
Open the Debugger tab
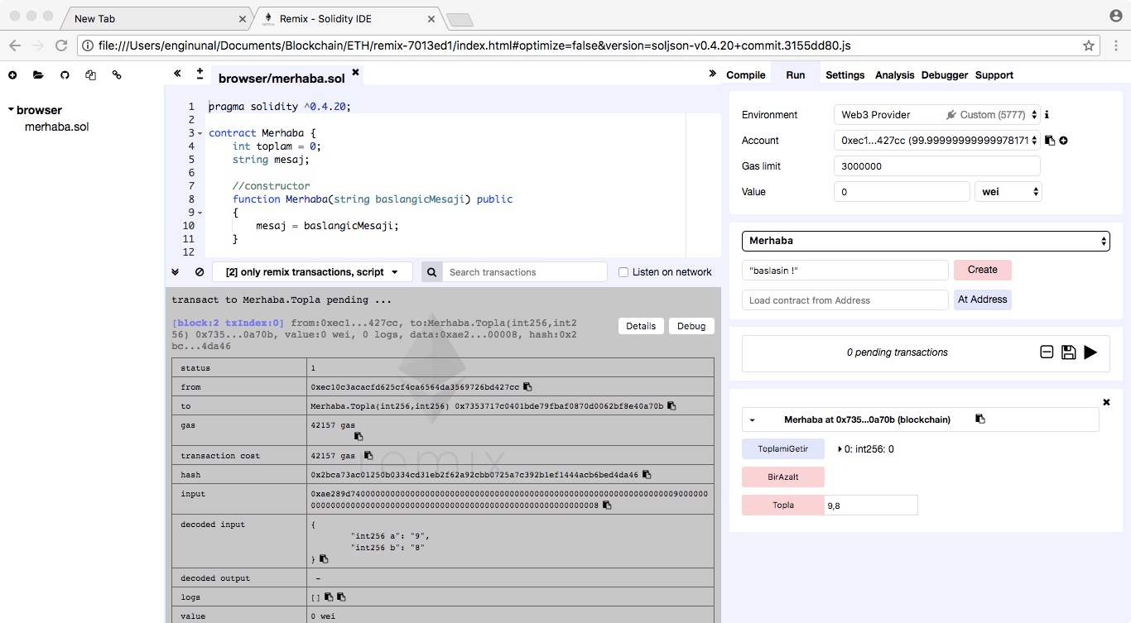944,74
